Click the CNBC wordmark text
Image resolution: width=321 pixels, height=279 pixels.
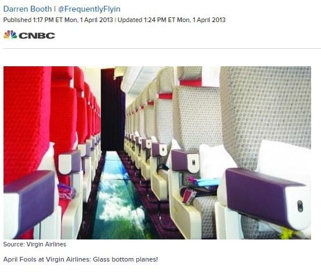(x=37, y=35)
